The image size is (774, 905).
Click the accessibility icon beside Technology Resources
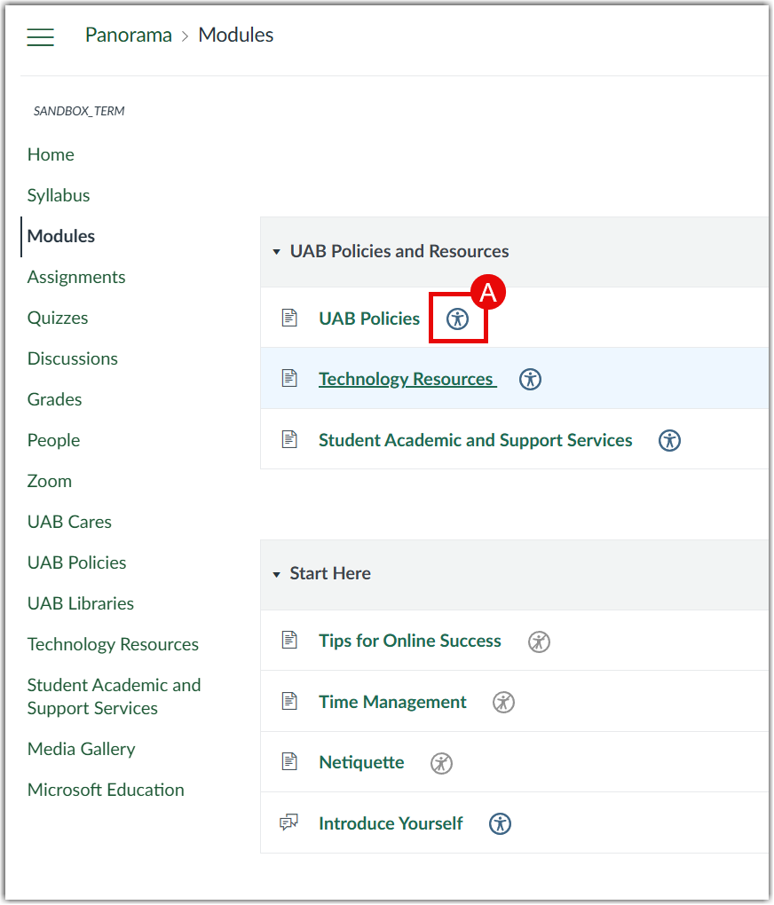point(530,379)
